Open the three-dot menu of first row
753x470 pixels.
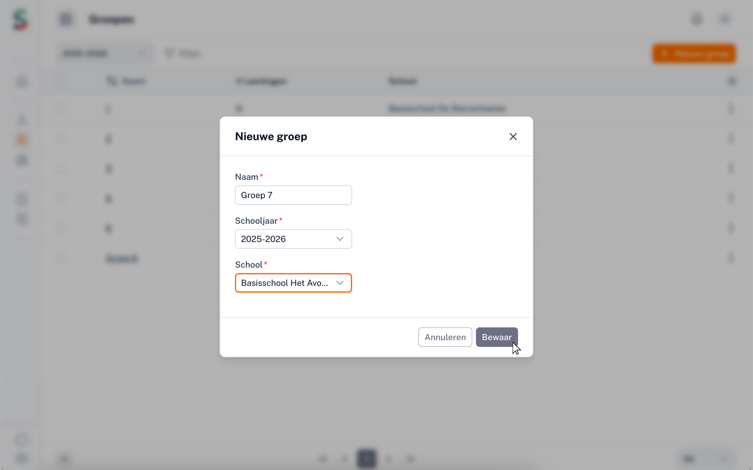coord(731,109)
